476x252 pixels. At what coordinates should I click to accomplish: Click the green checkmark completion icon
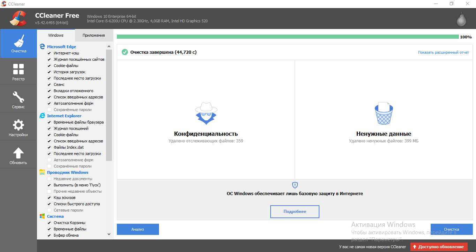pos(124,52)
